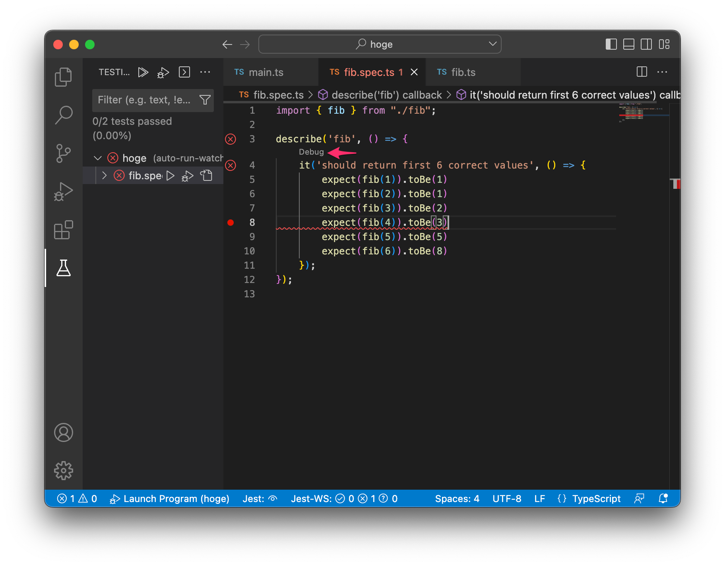
Task: Expand the fib.spec test item
Action: 105,176
